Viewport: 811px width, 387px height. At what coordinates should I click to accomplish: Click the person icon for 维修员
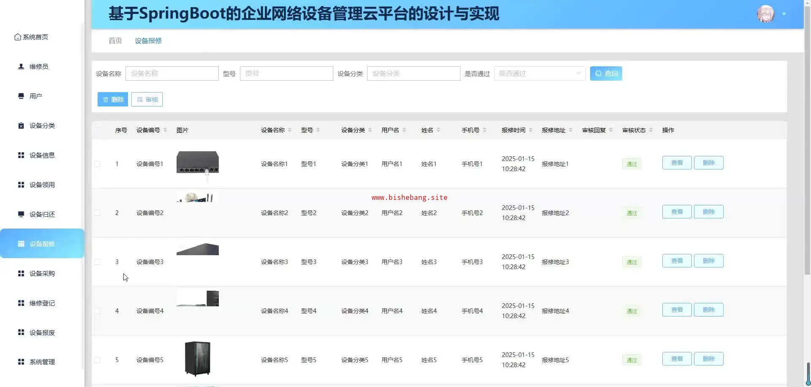21,66
